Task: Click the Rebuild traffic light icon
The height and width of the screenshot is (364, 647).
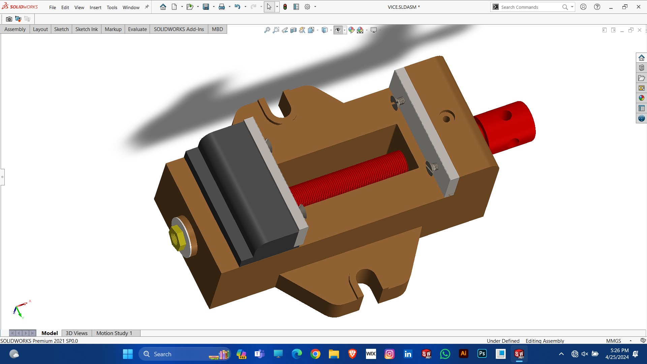Action: (x=285, y=7)
